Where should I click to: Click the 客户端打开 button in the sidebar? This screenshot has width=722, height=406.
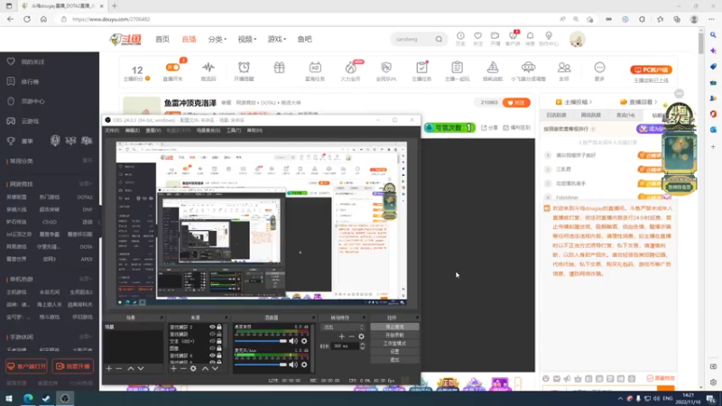click(x=27, y=366)
